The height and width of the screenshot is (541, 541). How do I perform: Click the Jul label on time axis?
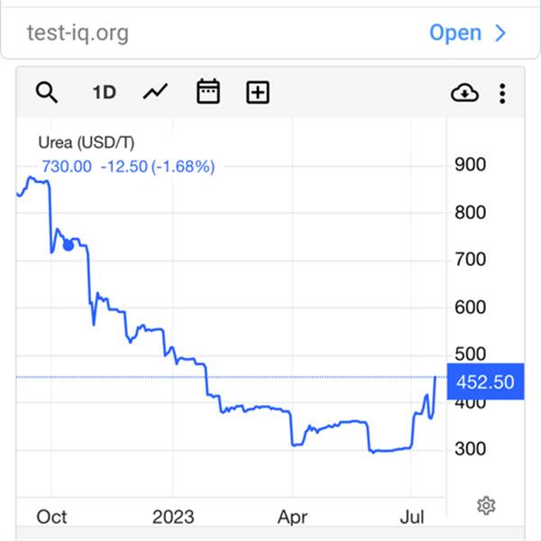(x=412, y=517)
